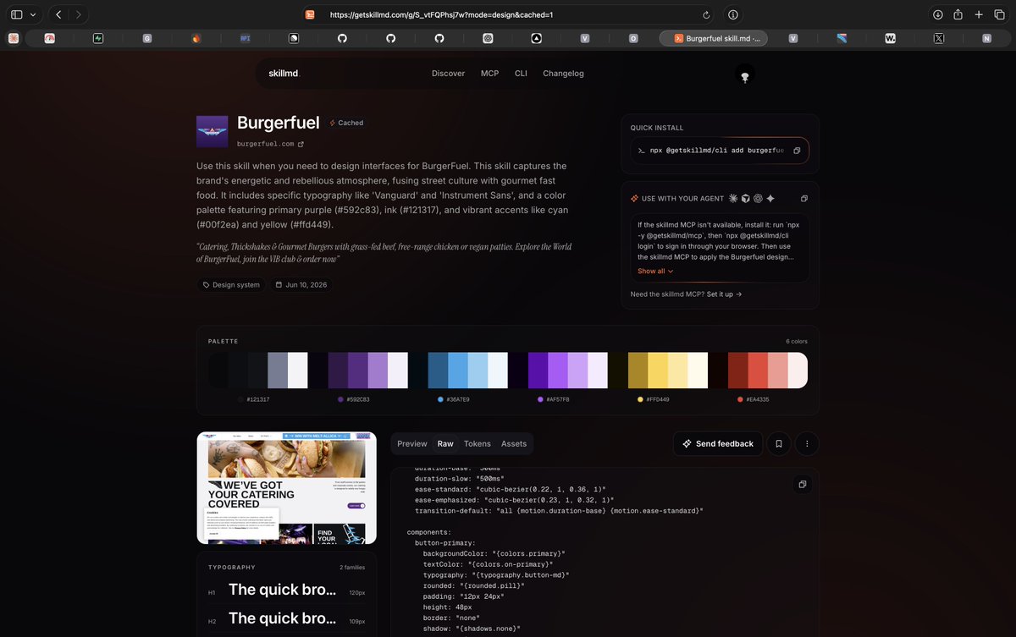
Task: Select the #121317 palette color label
Action: click(253, 398)
